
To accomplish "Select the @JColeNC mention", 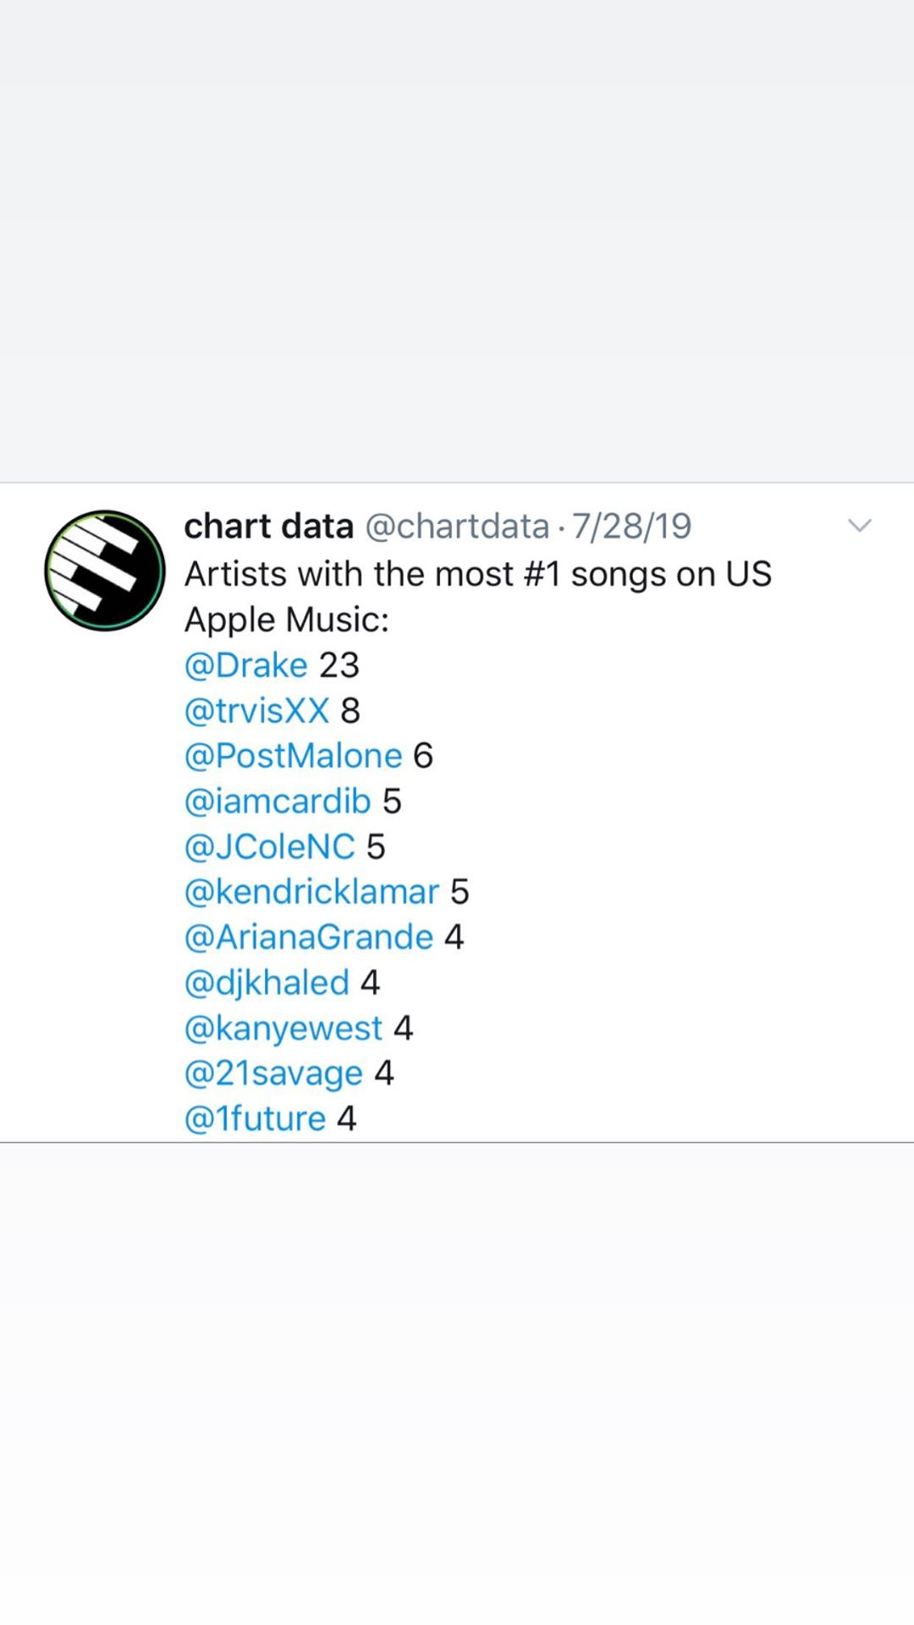I will click(x=269, y=846).
